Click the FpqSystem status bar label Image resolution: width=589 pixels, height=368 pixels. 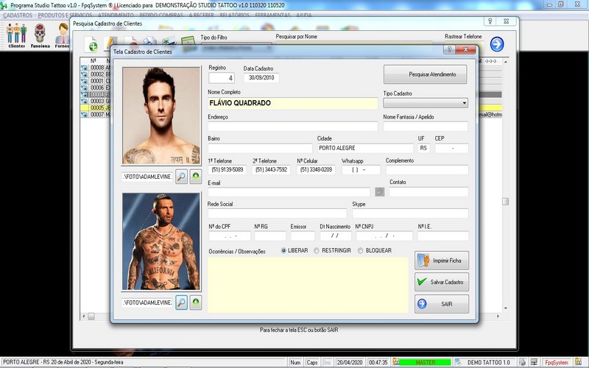tap(557, 362)
